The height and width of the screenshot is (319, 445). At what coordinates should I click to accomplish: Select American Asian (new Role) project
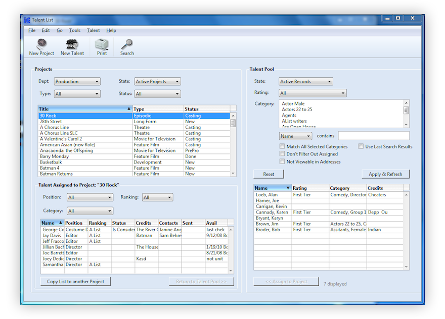[134, 145]
